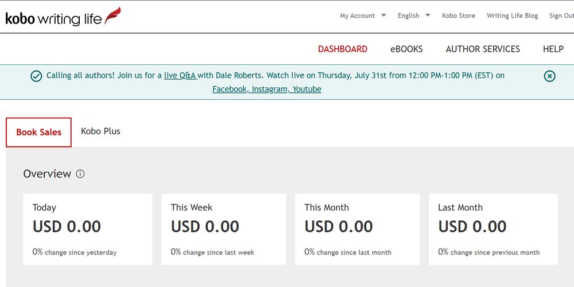Viewport: 574px width, 287px height.
Task: Click '0% change since yesterday' text
Action: [x=74, y=252]
